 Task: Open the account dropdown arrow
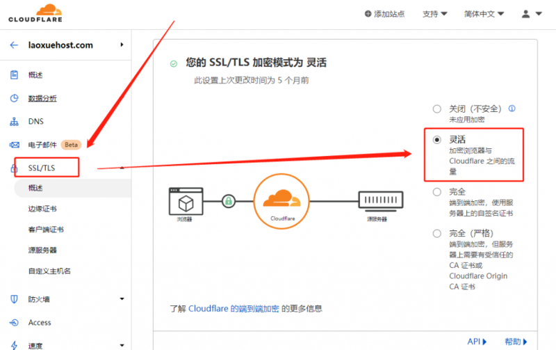[x=539, y=14]
